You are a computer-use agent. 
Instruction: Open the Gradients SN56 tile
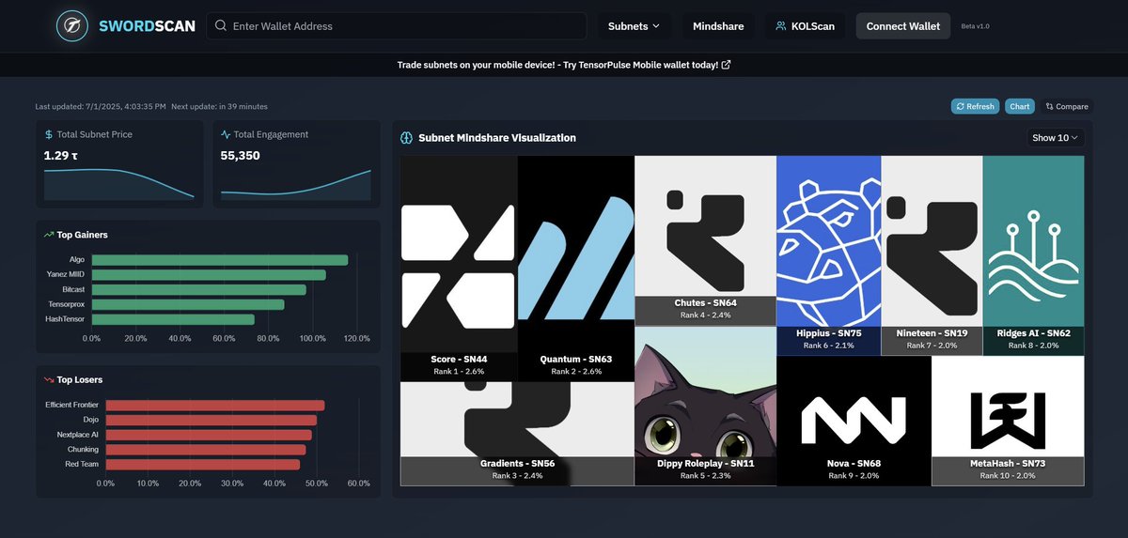pos(517,434)
